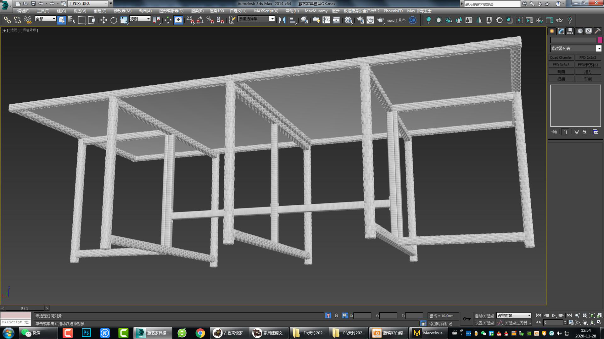Select the Select and Move tool
The height and width of the screenshot is (339, 604).
(x=103, y=20)
